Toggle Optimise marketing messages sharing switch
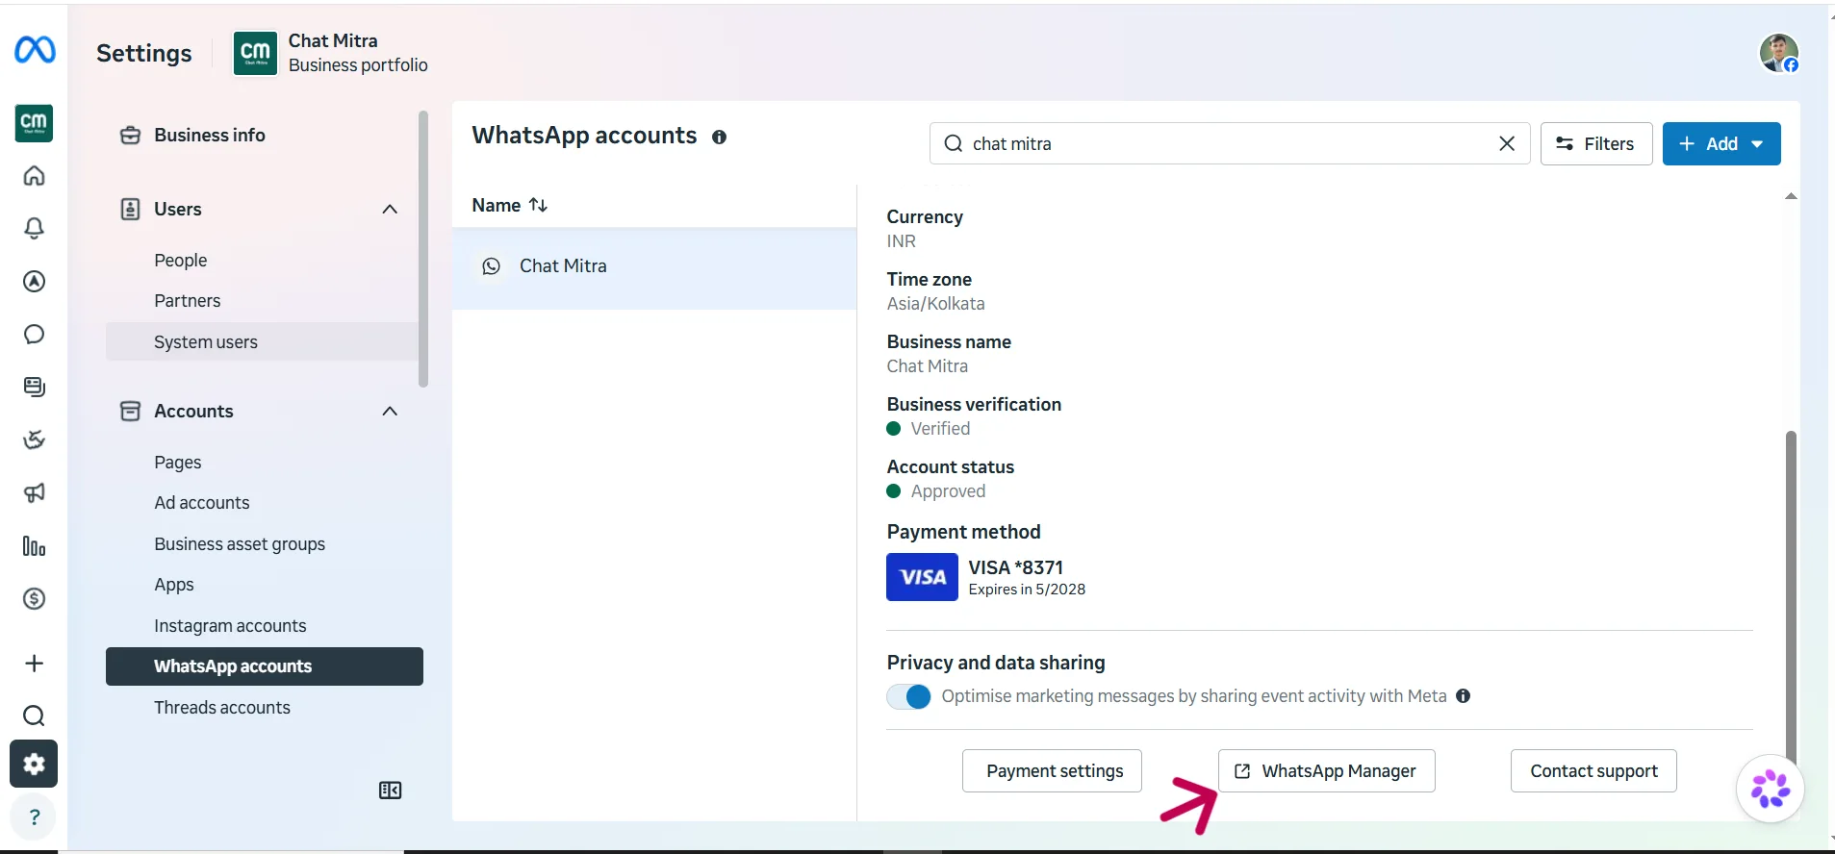Image resolution: width=1835 pixels, height=854 pixels. [x=908, y=696]
